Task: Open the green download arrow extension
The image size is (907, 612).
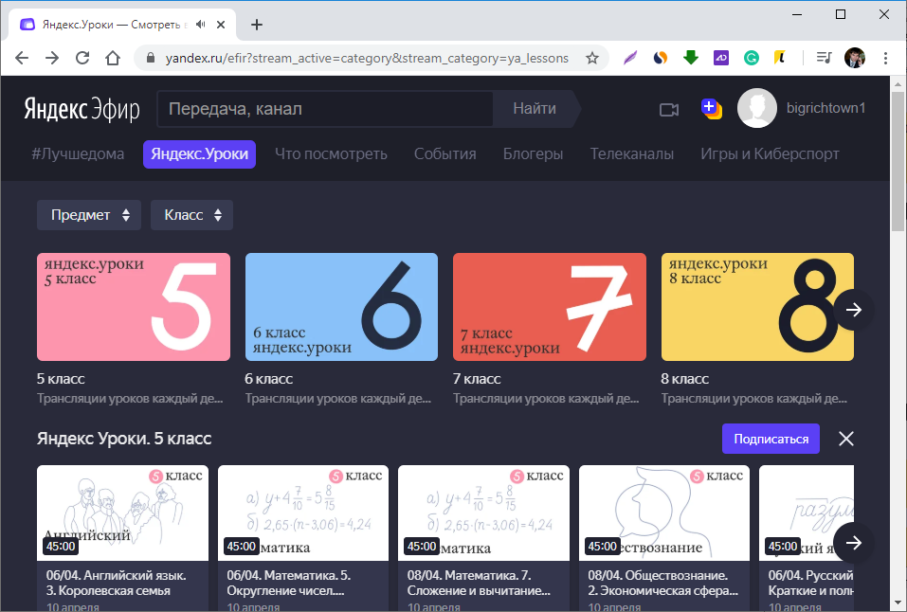Action: (x=691, y=57)
